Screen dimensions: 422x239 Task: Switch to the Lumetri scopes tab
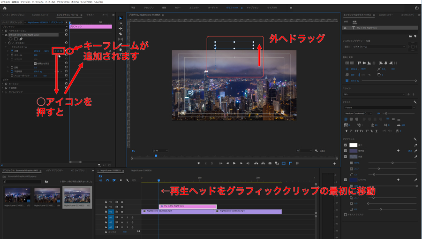[40, 15]
